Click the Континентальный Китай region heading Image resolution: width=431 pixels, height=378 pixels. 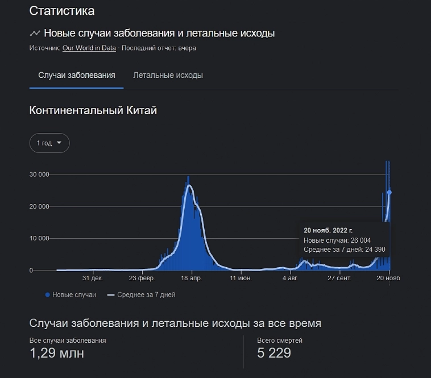[x=93, y=111]
